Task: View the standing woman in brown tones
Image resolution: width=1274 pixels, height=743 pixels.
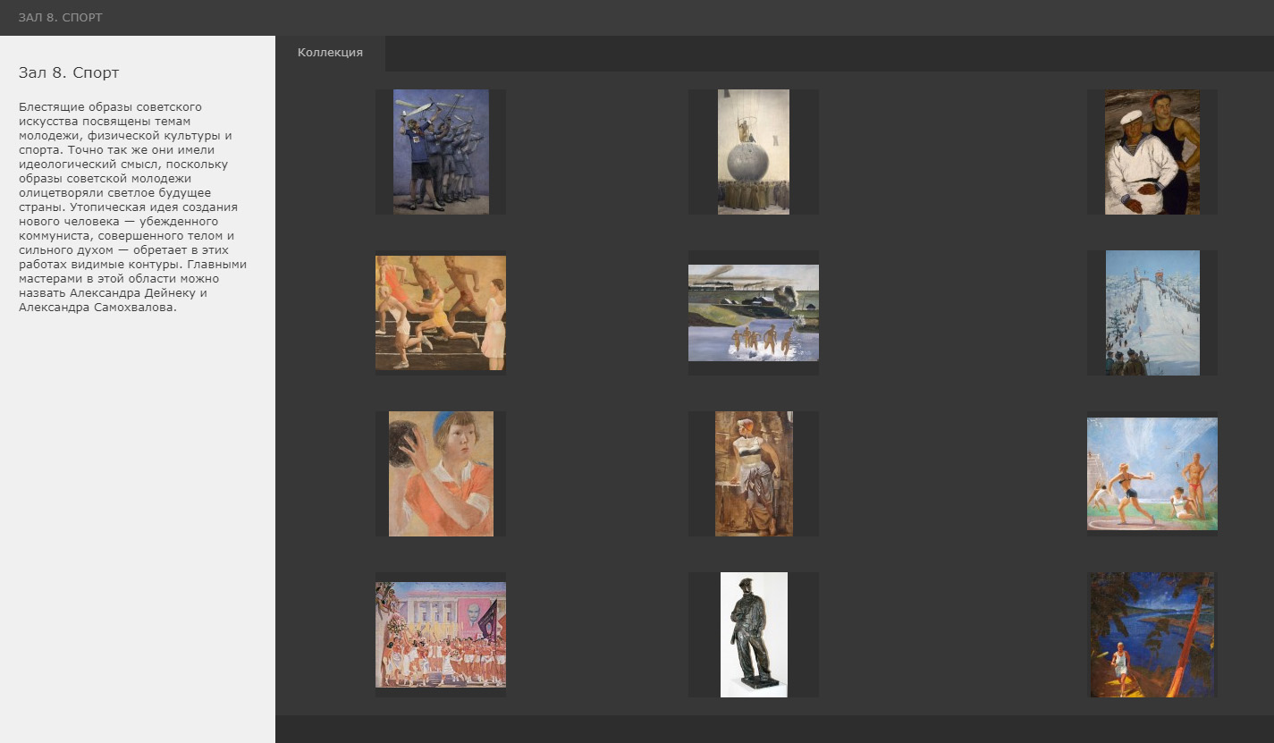Action: click(753, 473)
